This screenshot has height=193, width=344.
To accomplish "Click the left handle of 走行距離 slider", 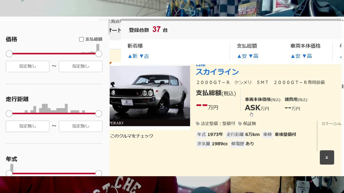I will click(9, 114).
